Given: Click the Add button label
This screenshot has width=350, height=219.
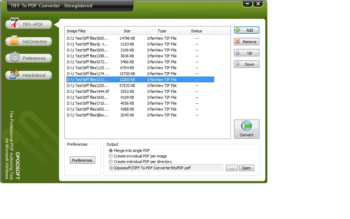Looking at the screenshot, I should (250, 30).
